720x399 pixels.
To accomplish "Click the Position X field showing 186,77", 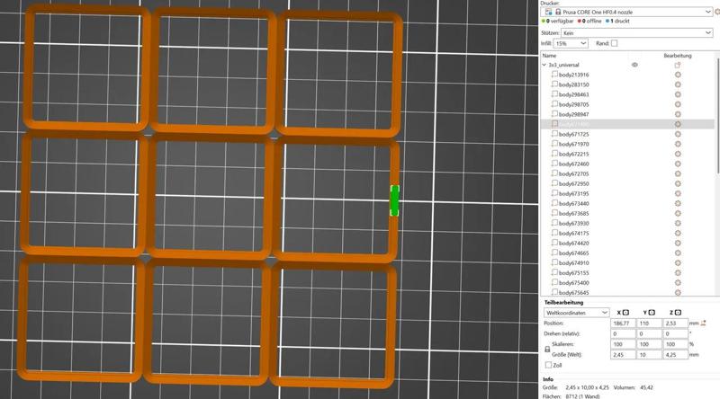I will pyautogui.click(x=623, y=324).
